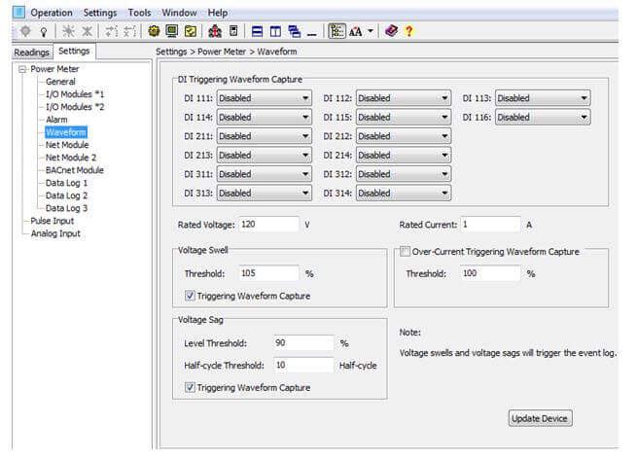The image size is (637, 460).
Task: Open the Operation menu
Action: tap(51, 13)
